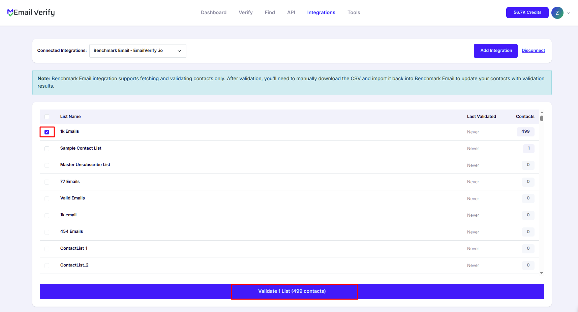Open the Tools menu item

[354, 12]
